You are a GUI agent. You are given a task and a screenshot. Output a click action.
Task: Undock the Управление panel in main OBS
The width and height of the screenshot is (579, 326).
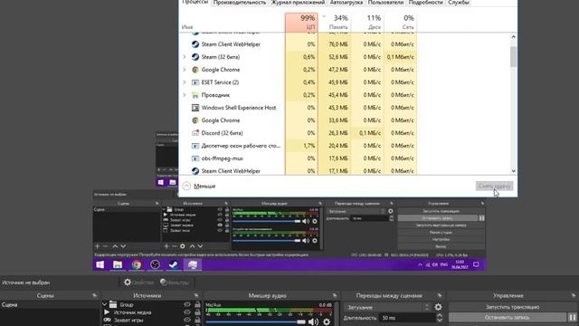pyautogui.click(x=573, y=295)
